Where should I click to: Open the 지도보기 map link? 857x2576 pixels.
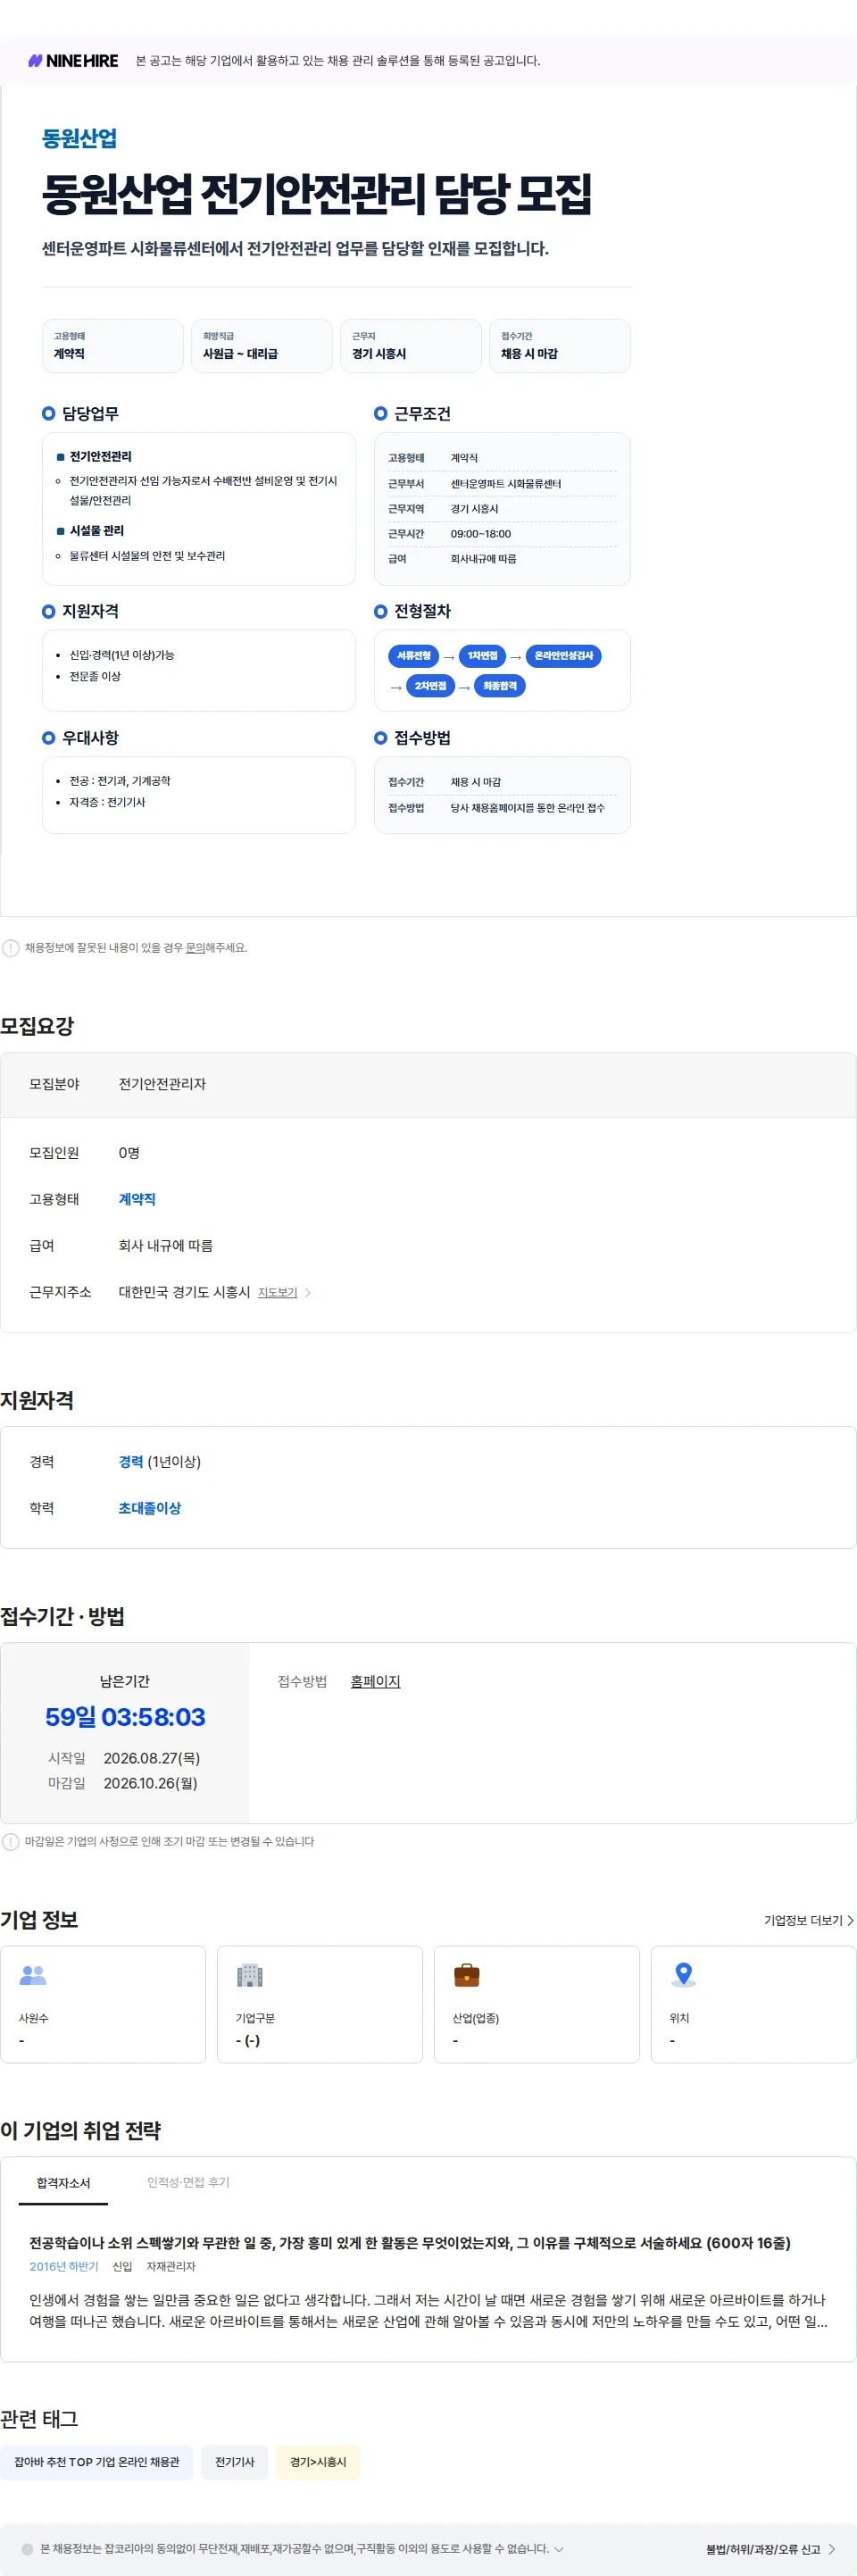284,1292
